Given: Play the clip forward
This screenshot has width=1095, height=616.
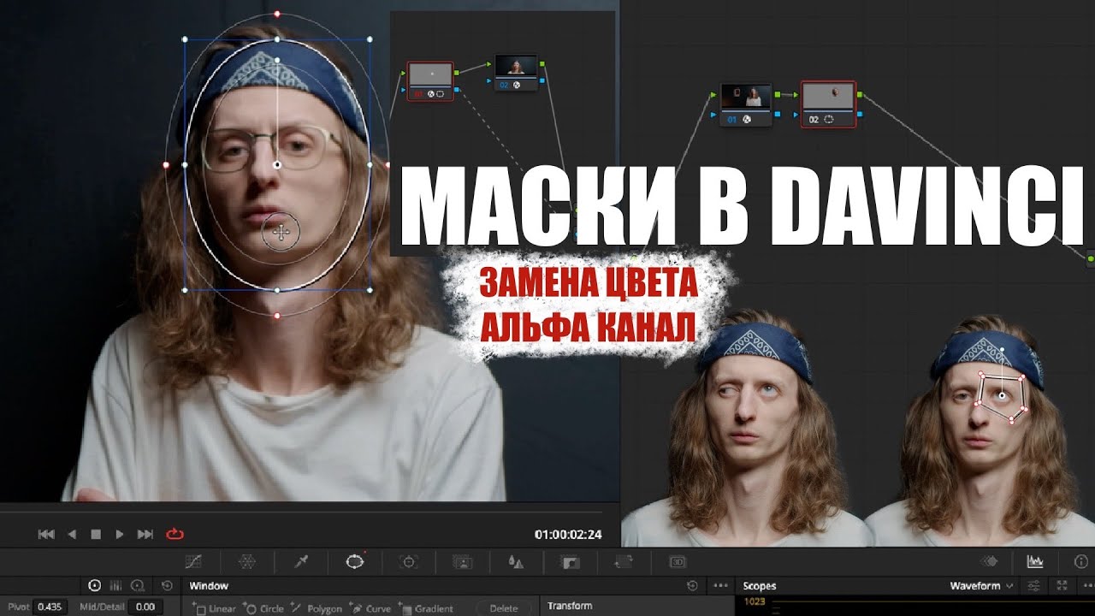Looking at the screenshot, I should pos(120,534).
